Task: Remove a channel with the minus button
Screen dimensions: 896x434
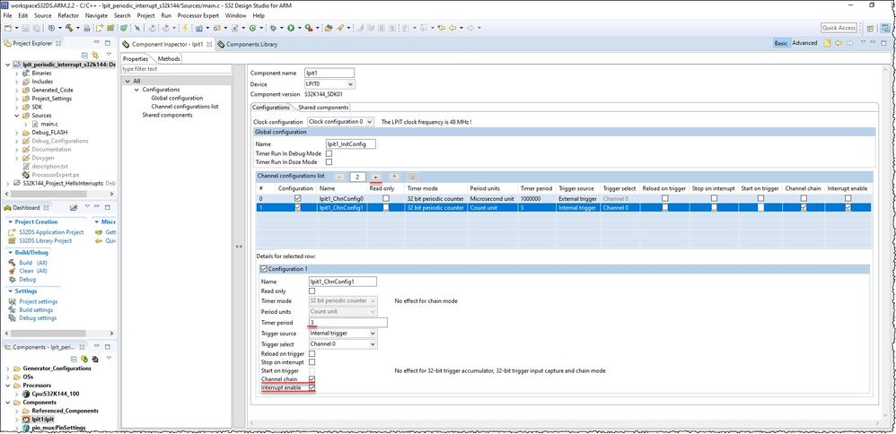Action: (x=338, y=177)
